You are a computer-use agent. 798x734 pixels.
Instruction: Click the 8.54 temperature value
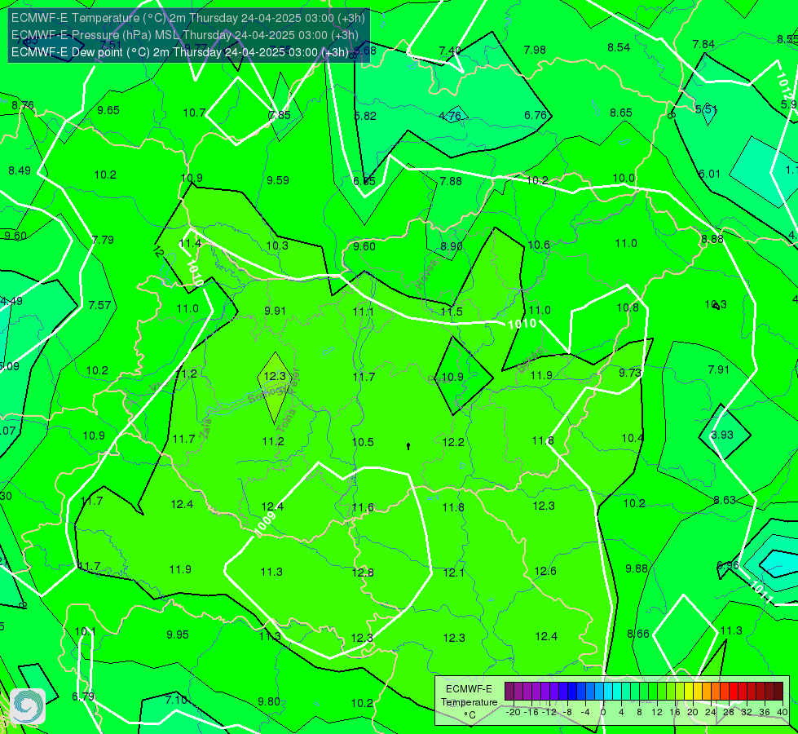(x=619, y=48)
